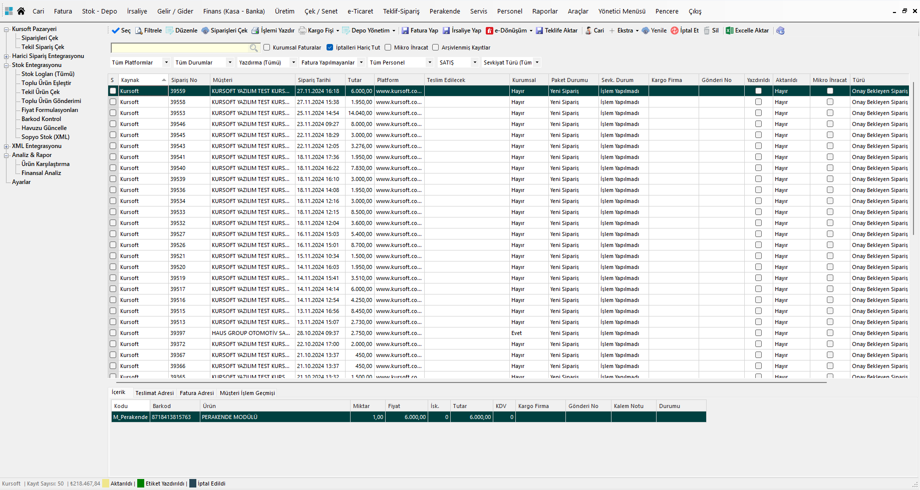Screen dimensions: 920x490
Task: Open Toplu Ürün Eşleştir in sidebar
Action: [x=46, y=83]
